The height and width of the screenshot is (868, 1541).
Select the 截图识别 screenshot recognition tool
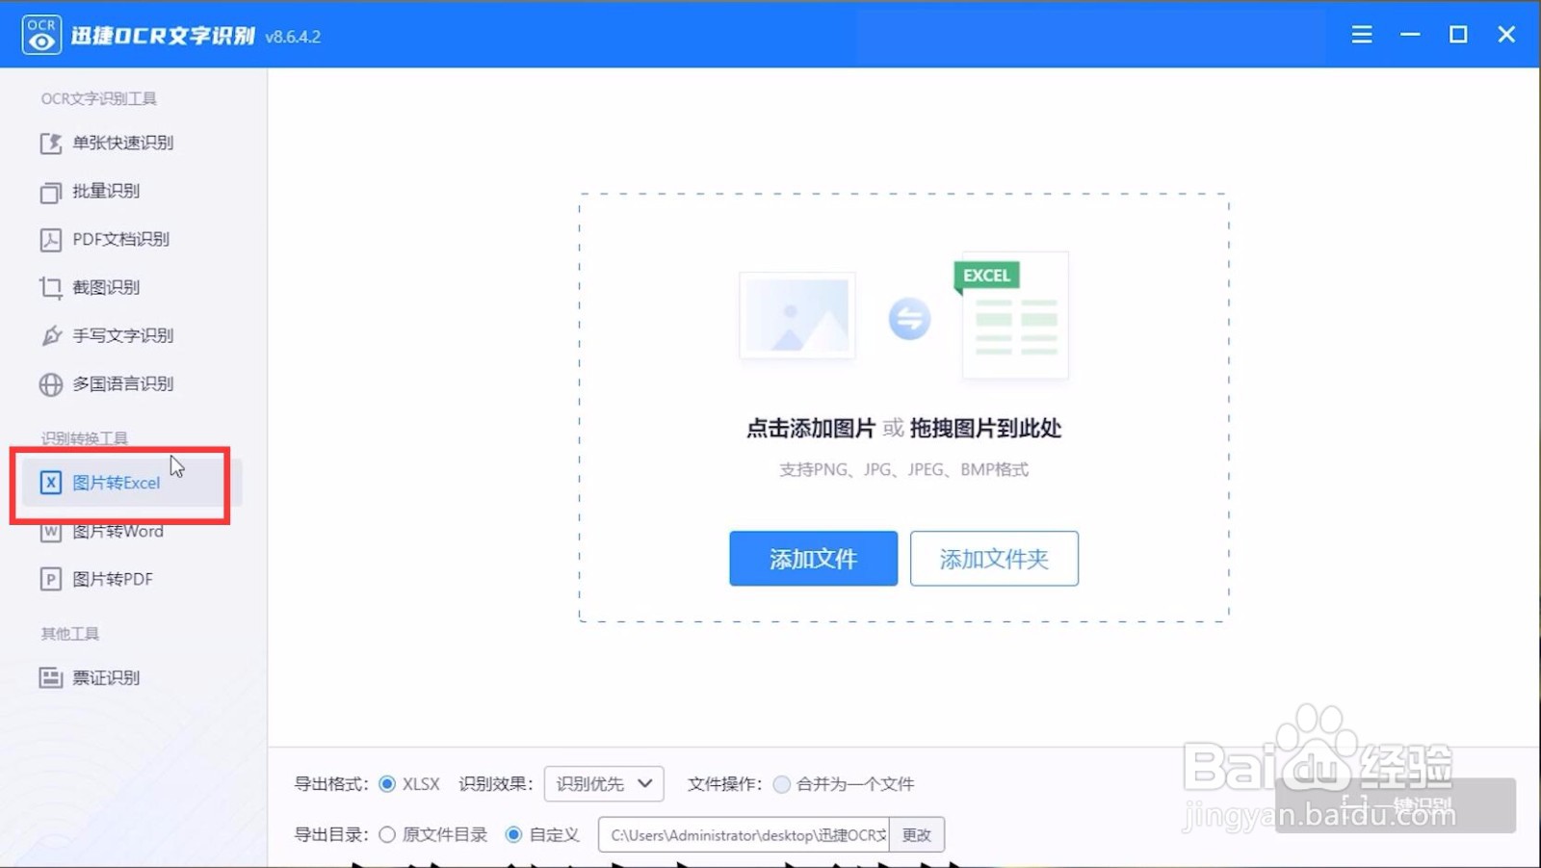[x=106, y=287]
